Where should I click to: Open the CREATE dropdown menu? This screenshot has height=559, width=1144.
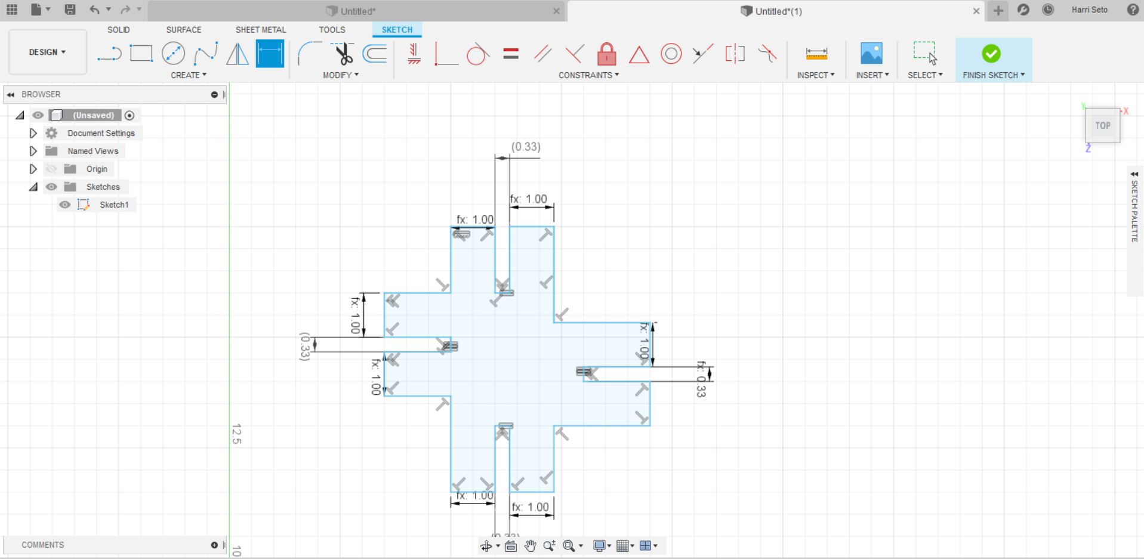189,75
